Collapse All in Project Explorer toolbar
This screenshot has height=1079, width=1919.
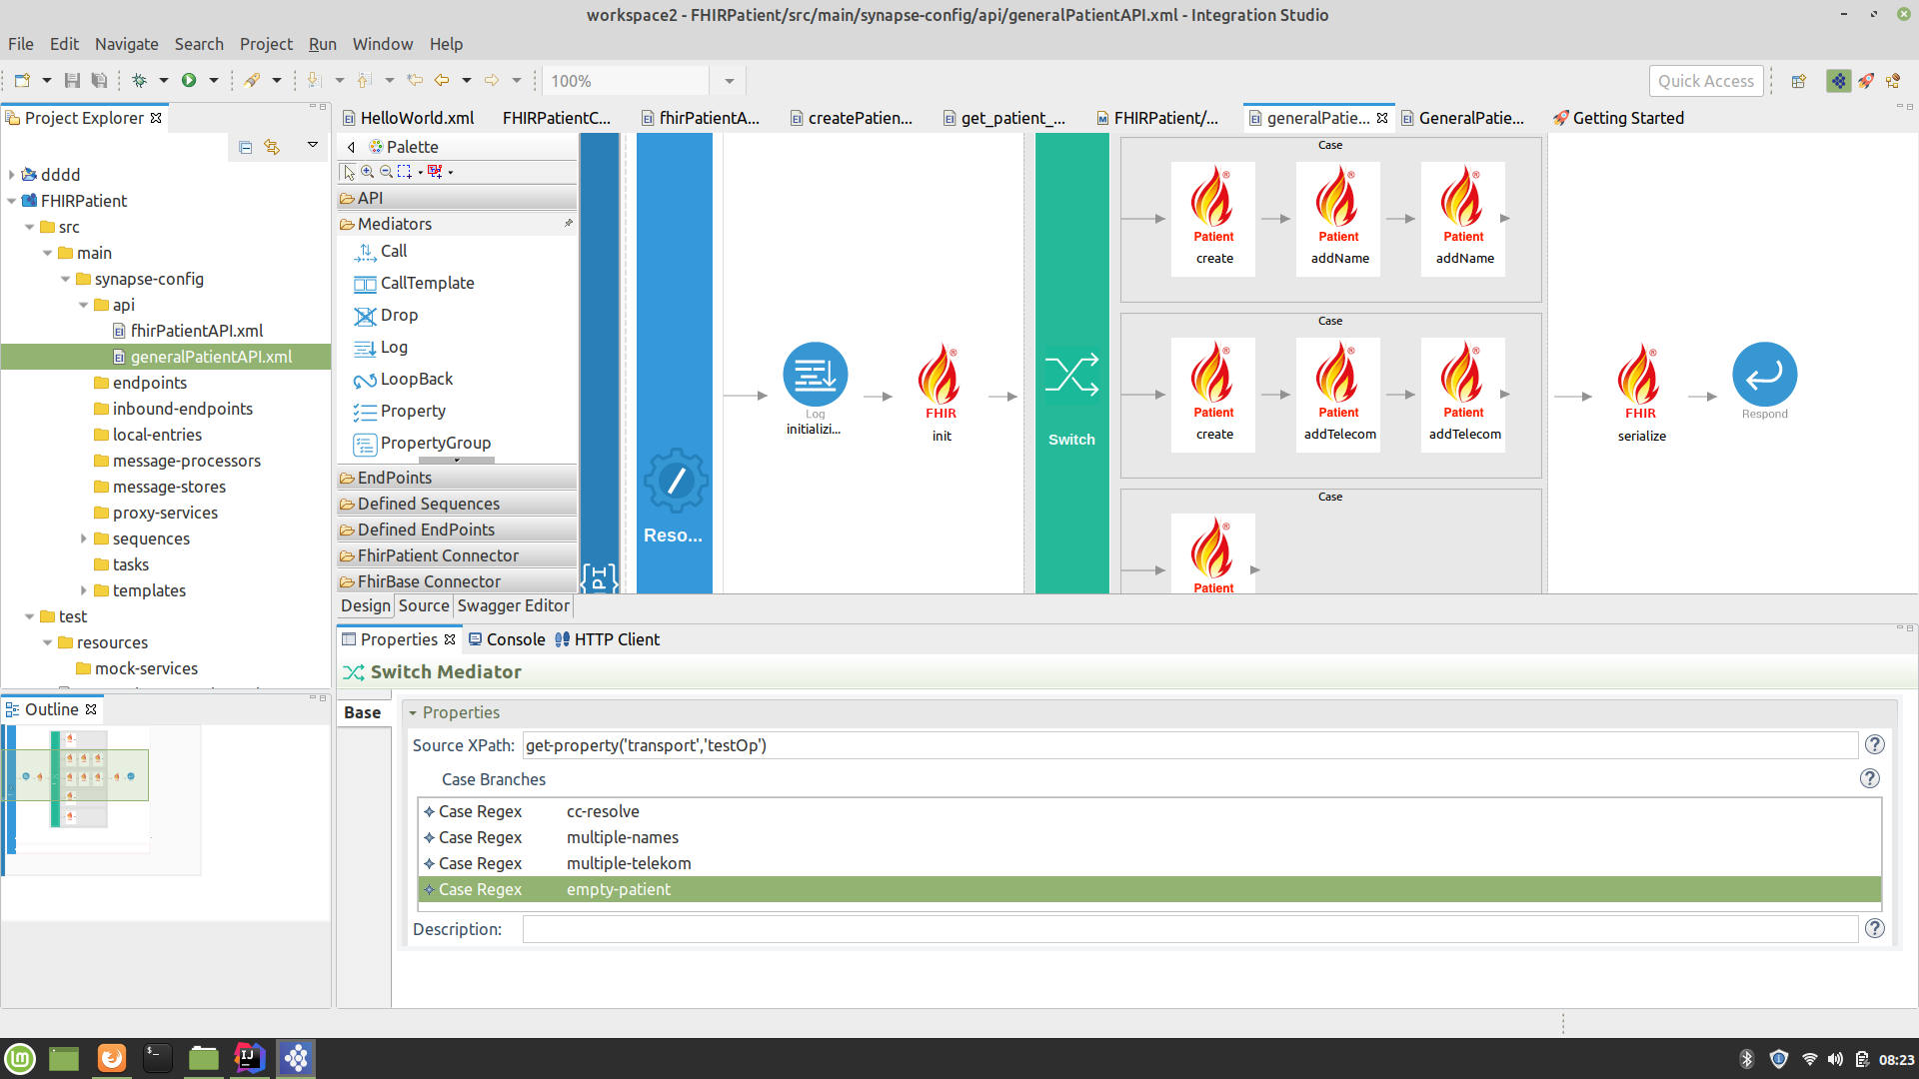(x=245, y=146)
